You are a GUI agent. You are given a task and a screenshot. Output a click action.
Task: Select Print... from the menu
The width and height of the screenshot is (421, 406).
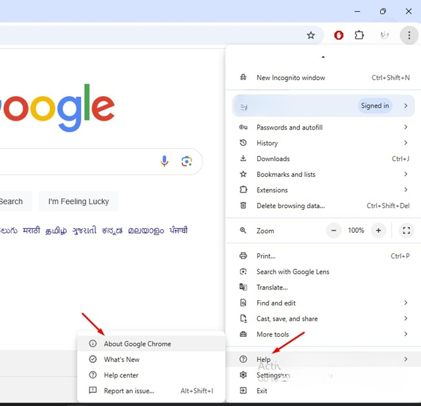click(x=323, y=256)
